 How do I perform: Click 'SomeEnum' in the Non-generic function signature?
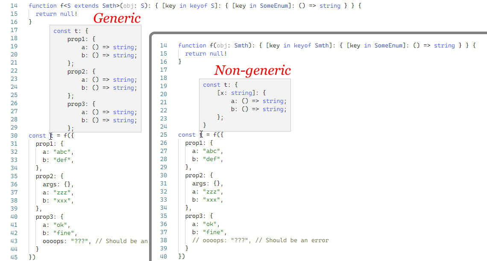pos(389,45)
